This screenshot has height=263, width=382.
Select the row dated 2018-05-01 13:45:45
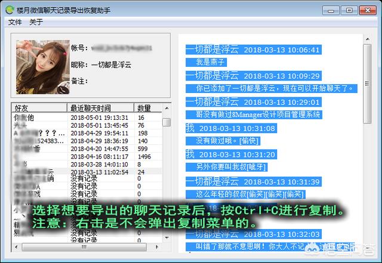click(x=87, y=125)
